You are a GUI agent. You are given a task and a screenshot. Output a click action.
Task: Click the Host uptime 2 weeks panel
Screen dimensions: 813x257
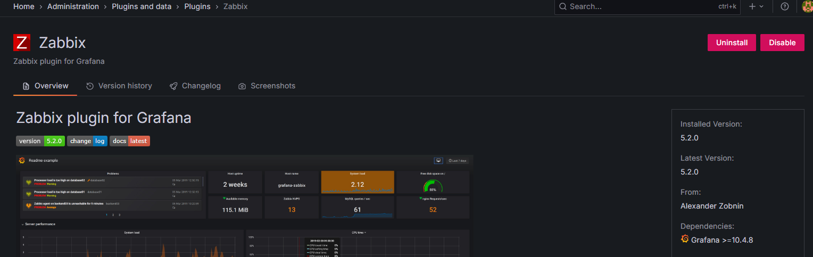[x=235, y=182]
